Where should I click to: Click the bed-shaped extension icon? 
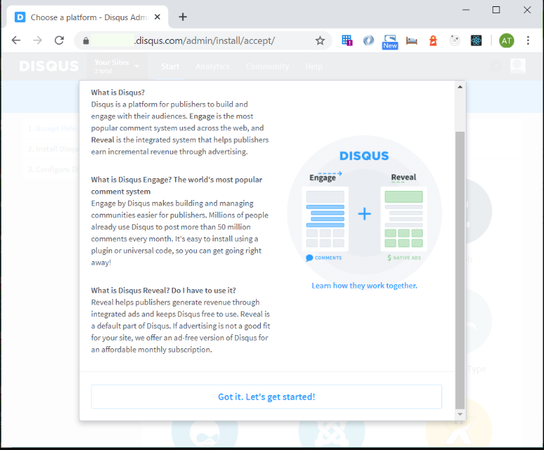[411, 41]
